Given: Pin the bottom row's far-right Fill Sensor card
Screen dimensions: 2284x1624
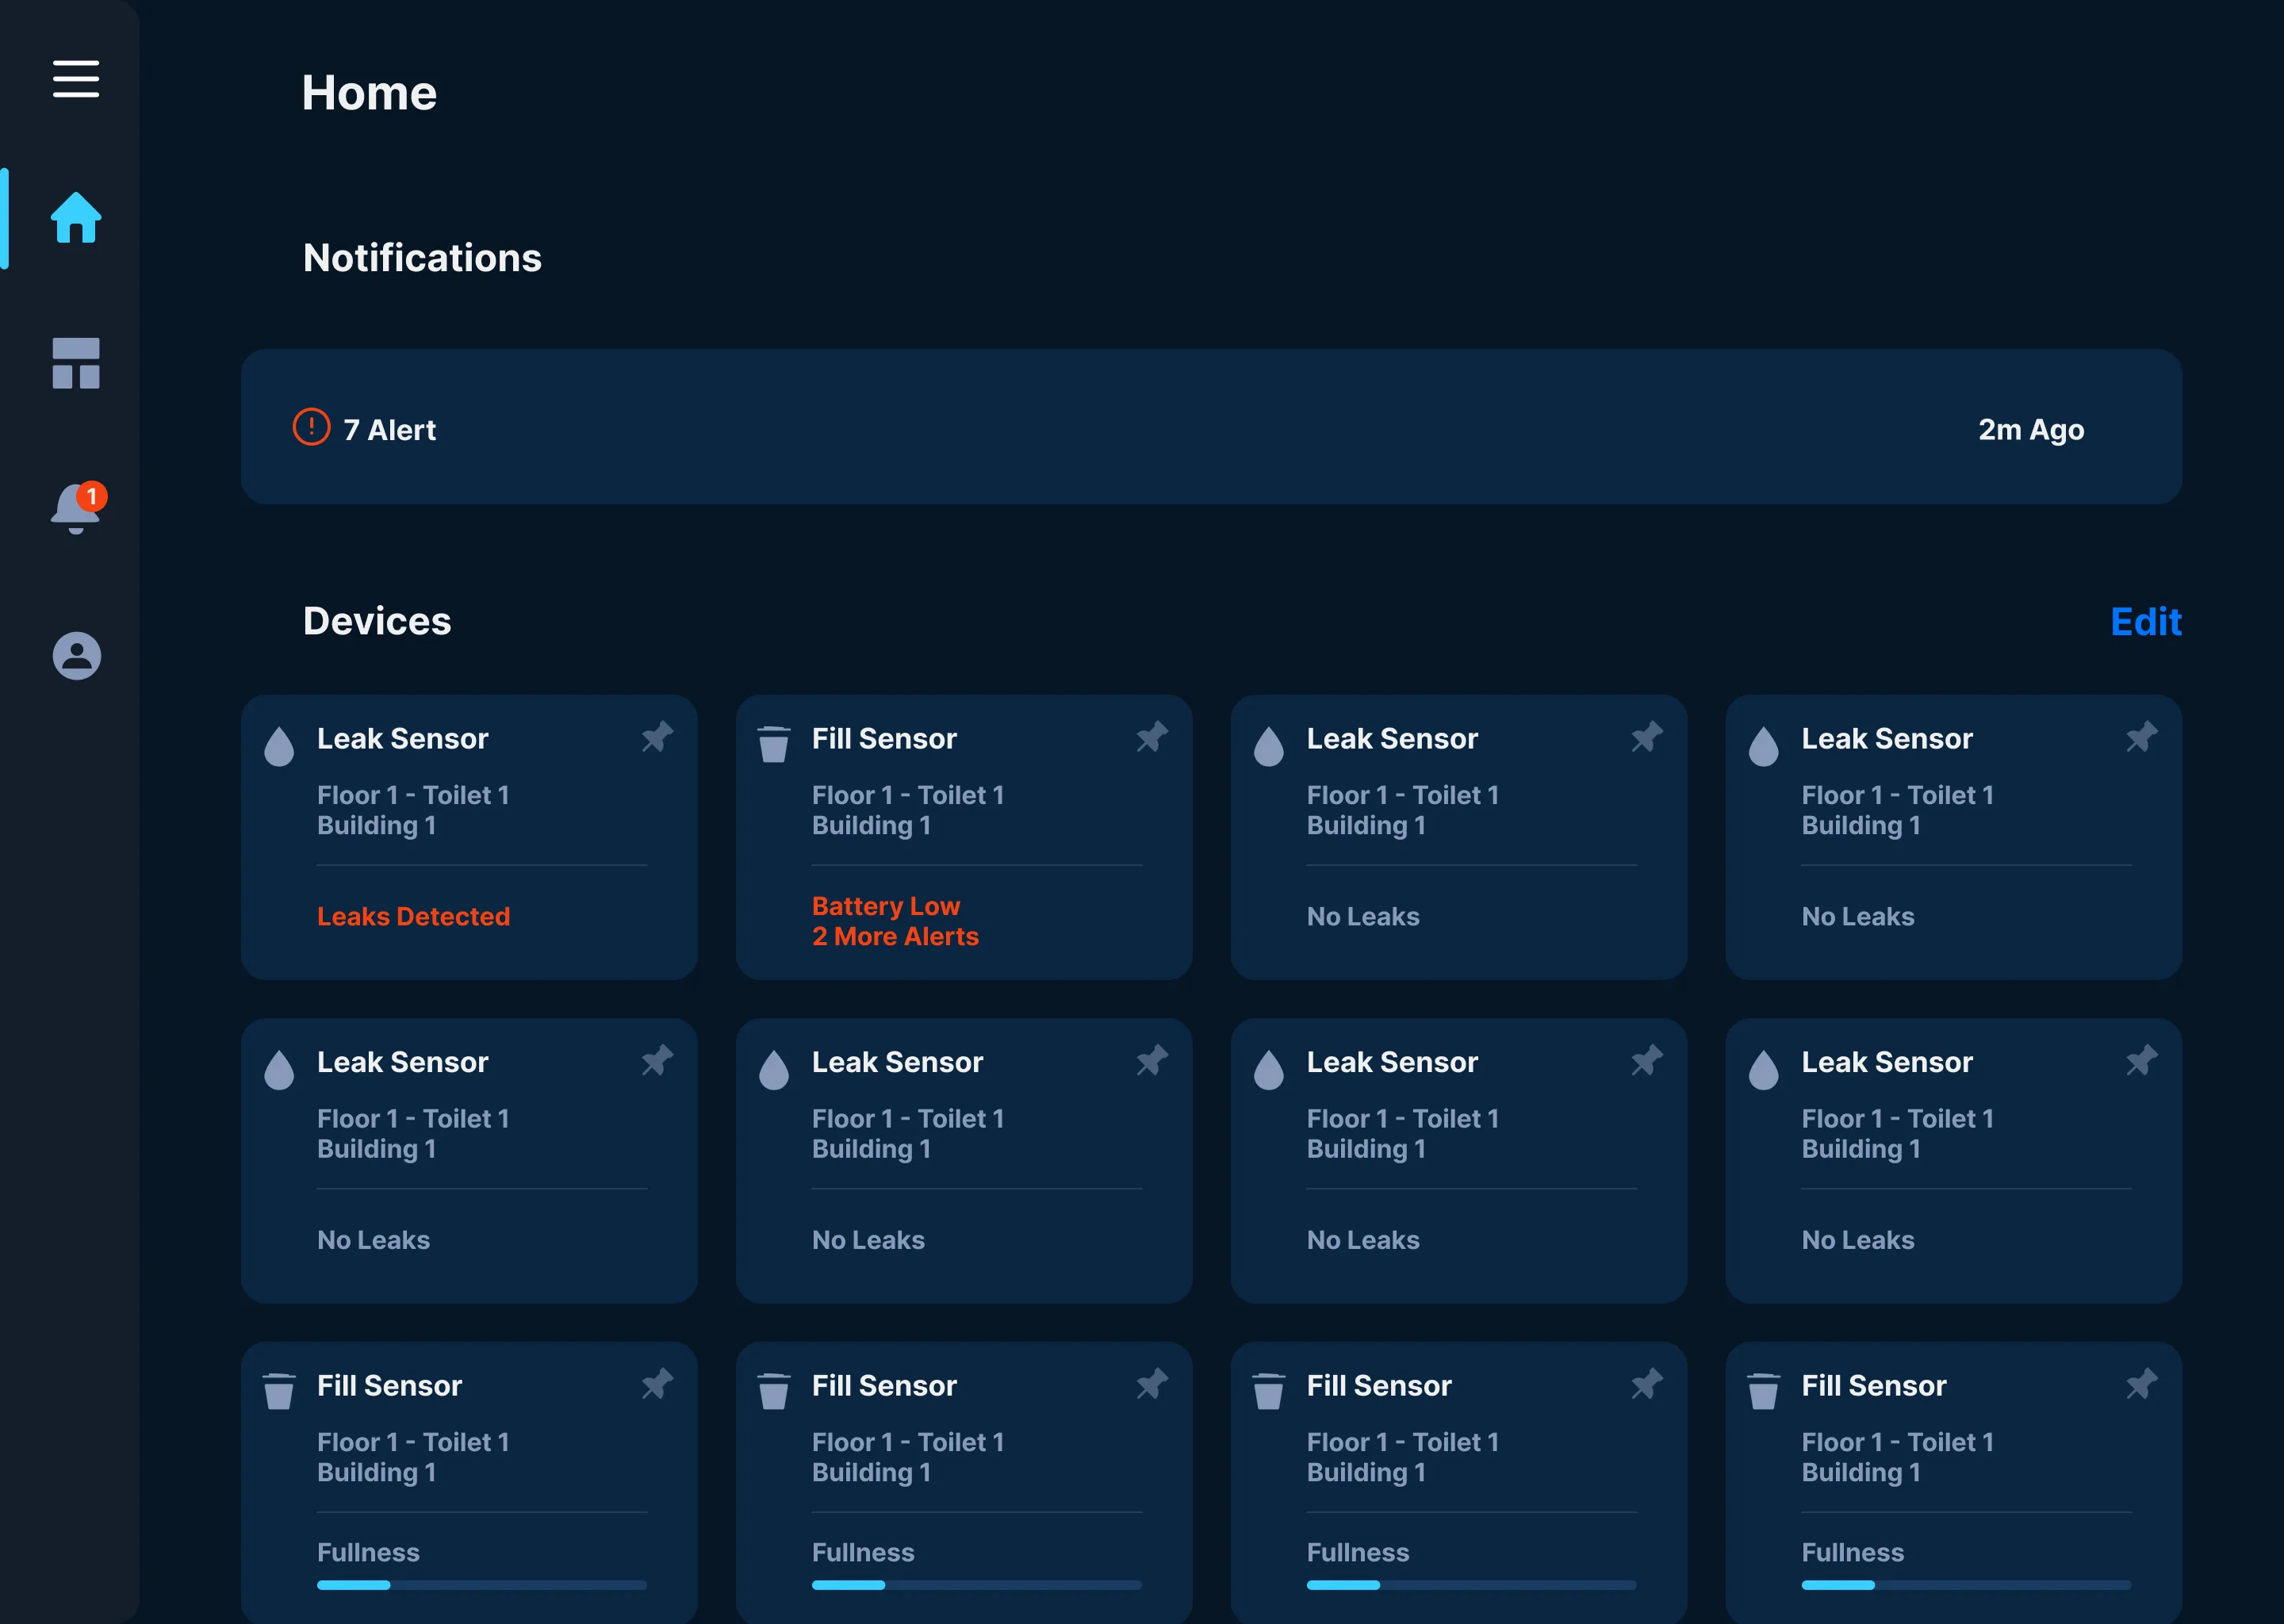Looking at the screenshot, I should [2141, 1384].
